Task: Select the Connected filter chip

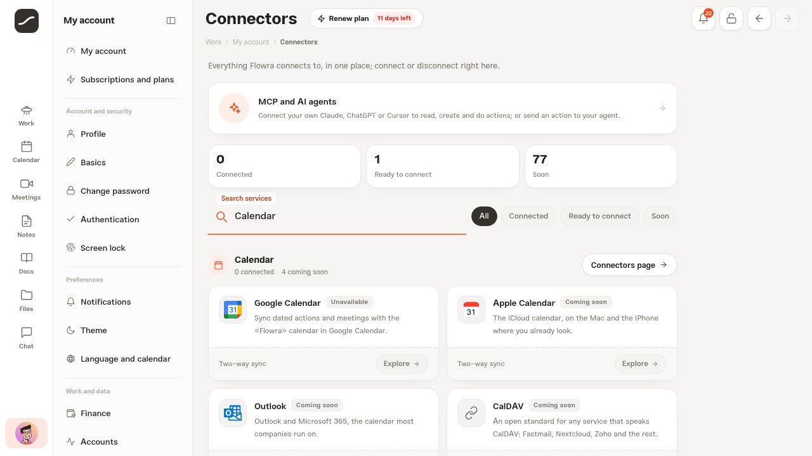Action: click(x=528, y=216)
